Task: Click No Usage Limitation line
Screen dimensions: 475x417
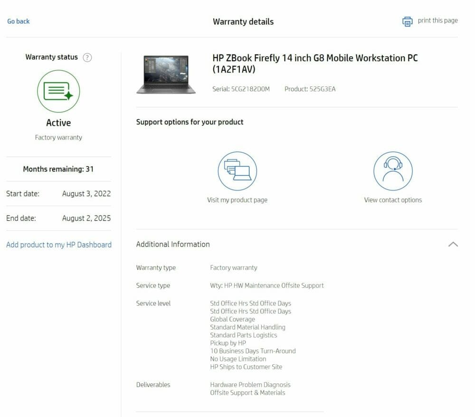Action: click(x=238, y=359)
